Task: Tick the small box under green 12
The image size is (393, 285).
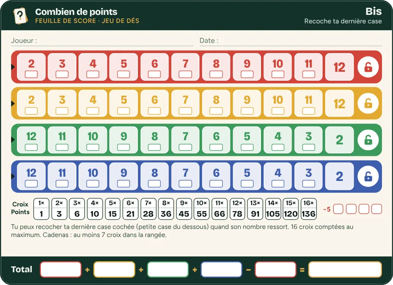Action: 31,147
